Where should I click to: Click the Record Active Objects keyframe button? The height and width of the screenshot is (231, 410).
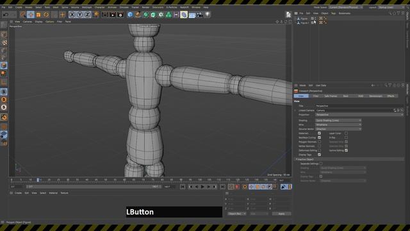[231, 187]
